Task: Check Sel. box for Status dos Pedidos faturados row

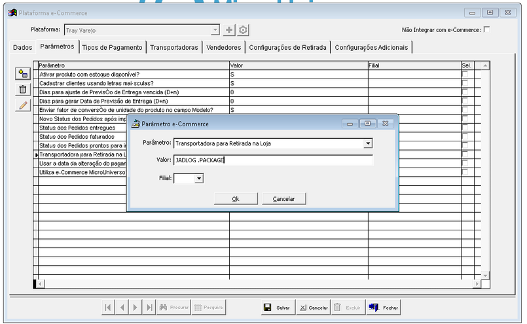Action: [465, 136]
